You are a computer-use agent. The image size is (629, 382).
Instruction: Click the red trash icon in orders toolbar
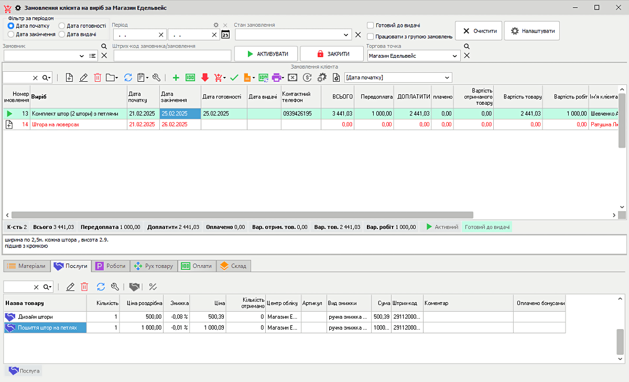[97, 78]
